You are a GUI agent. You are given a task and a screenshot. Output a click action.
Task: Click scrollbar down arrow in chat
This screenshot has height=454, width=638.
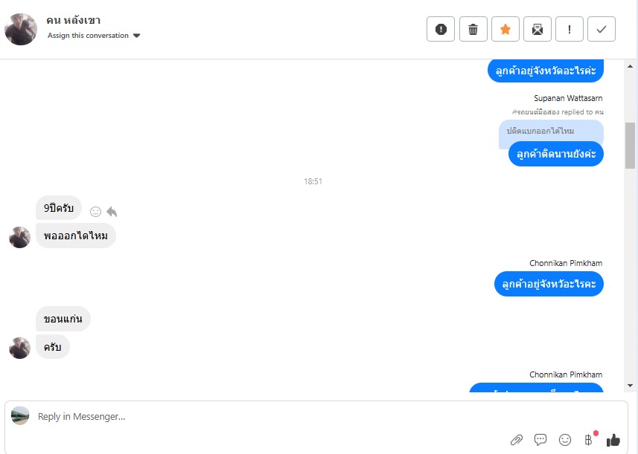tap(631, 386)
